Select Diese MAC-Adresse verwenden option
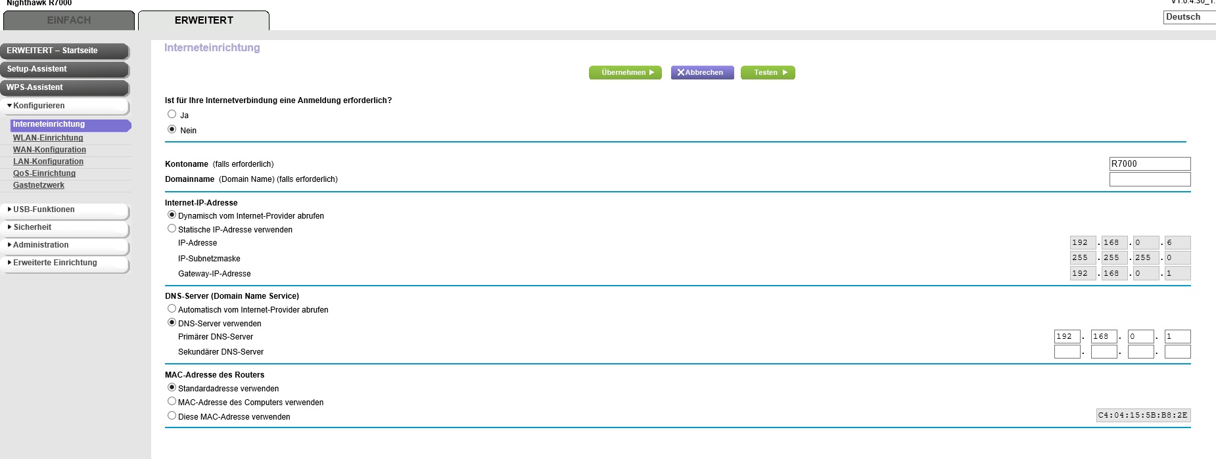This screenshot has width=1216, height=459. click(x=172, y=416)
